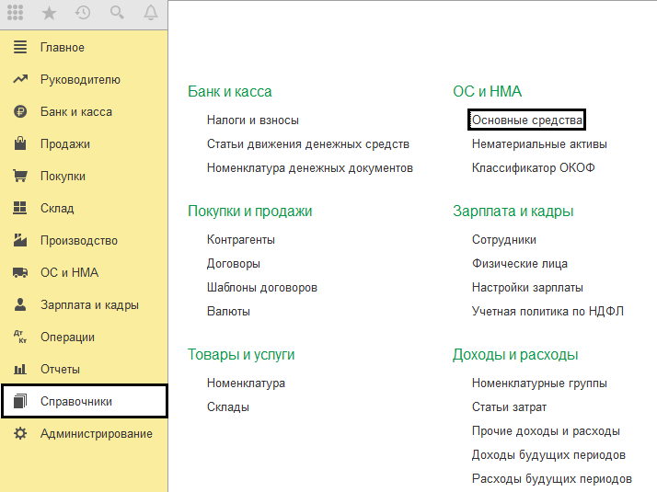Screen dimensions: 657x492
Task: Click the Продажи shopping bag icon
Action: (20, 143)
